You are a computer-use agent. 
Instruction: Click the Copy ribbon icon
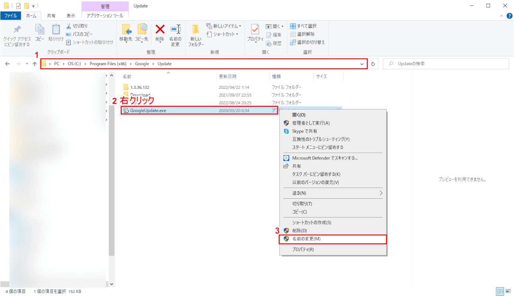click(40, 33)
